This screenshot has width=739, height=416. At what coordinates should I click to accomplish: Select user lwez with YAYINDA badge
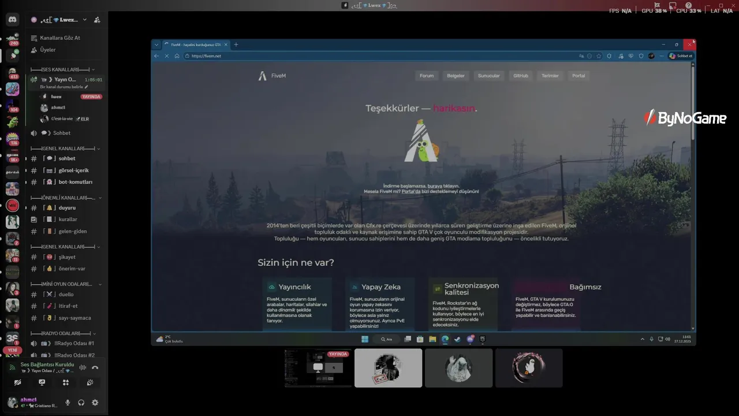point(70,96)
